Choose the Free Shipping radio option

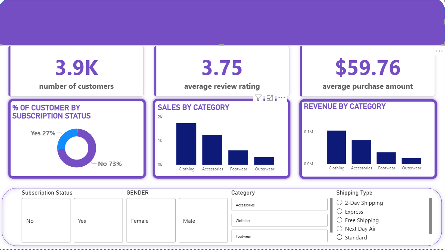point(339,220)
